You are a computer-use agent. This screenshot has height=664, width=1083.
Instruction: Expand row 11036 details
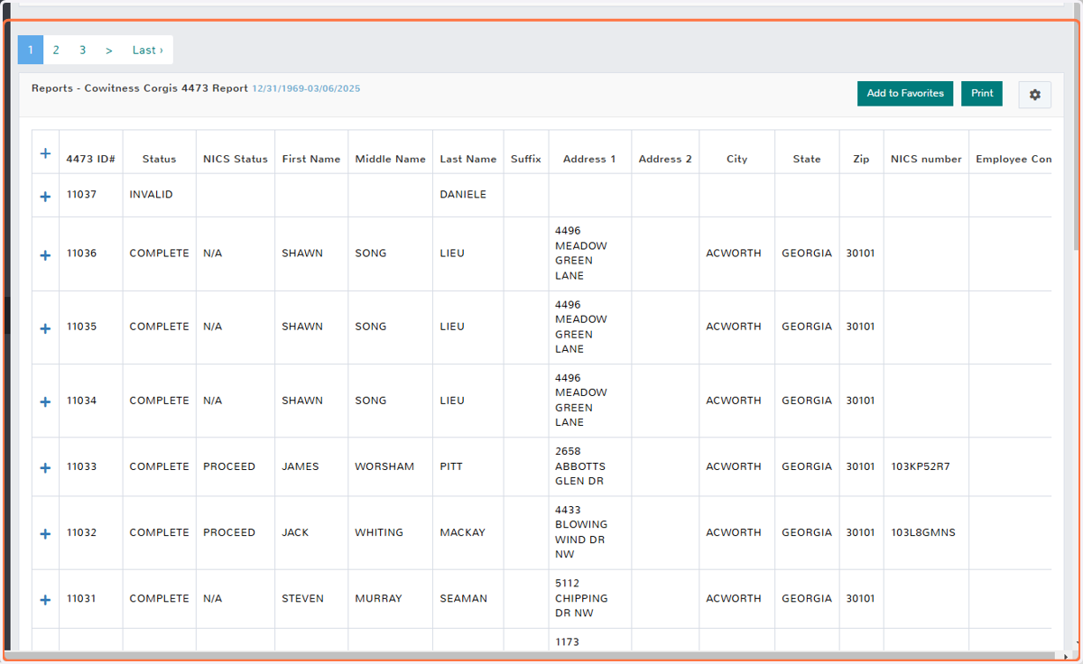click(45, 255)
